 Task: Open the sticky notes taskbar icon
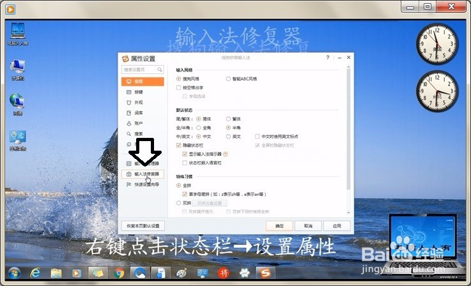point(98,273)
